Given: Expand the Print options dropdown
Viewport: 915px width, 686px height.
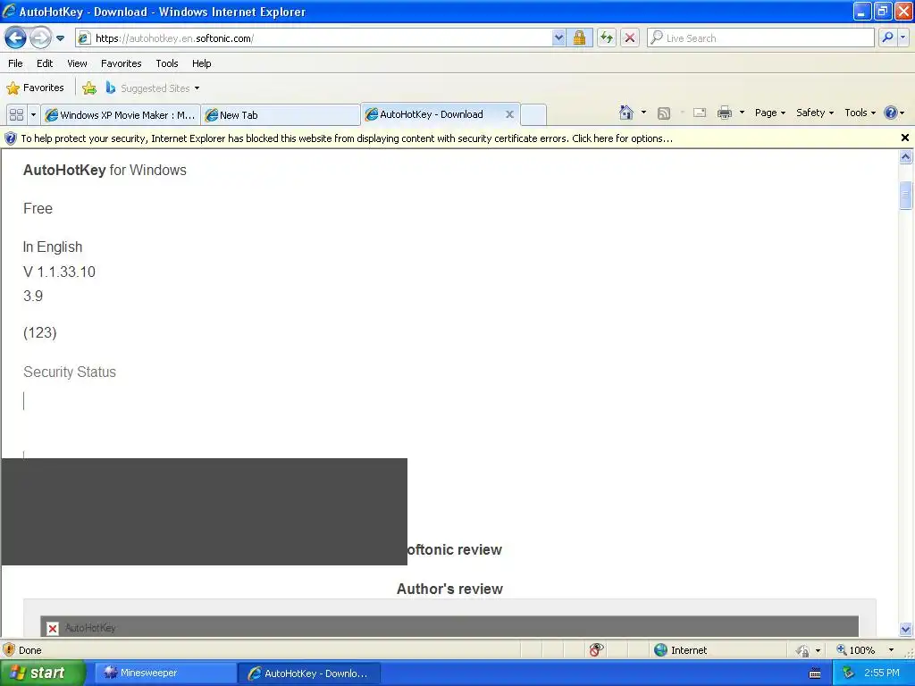Looking at the screenshot, I should pos(742,113).
